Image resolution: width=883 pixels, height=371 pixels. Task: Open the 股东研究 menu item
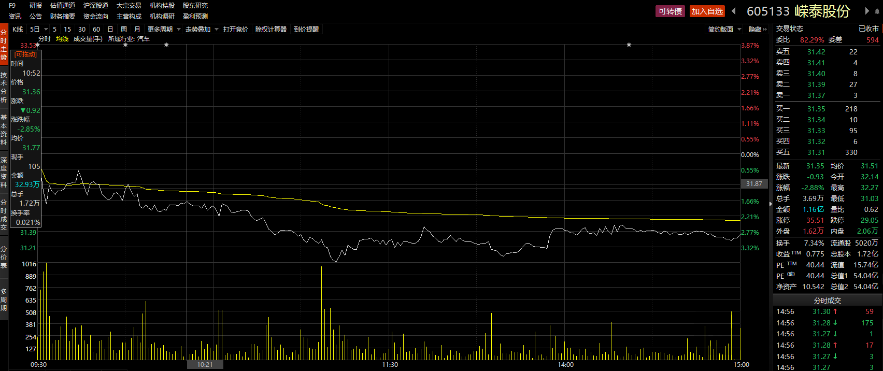(195, 6)
